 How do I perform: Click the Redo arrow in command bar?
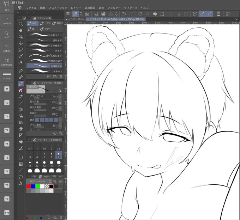(x=131, y=14)
